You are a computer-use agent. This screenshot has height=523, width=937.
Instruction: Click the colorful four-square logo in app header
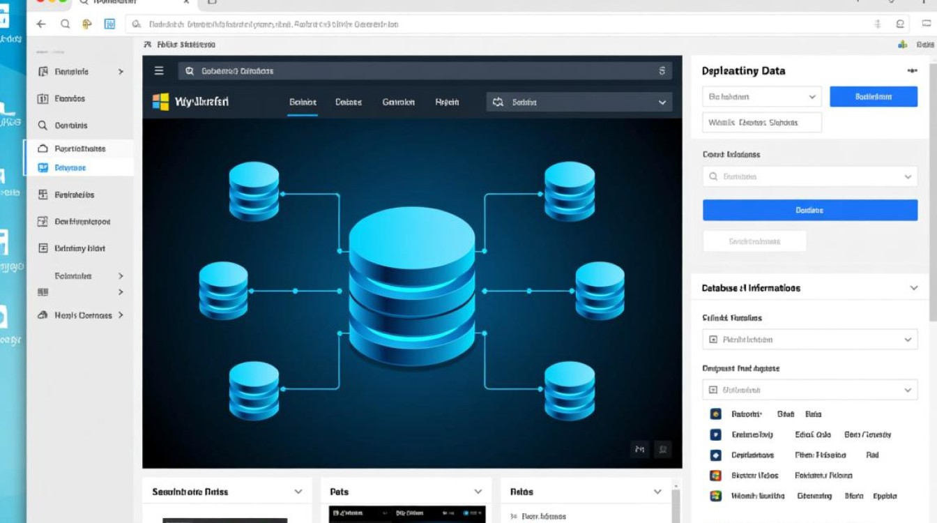click(160, 102)
